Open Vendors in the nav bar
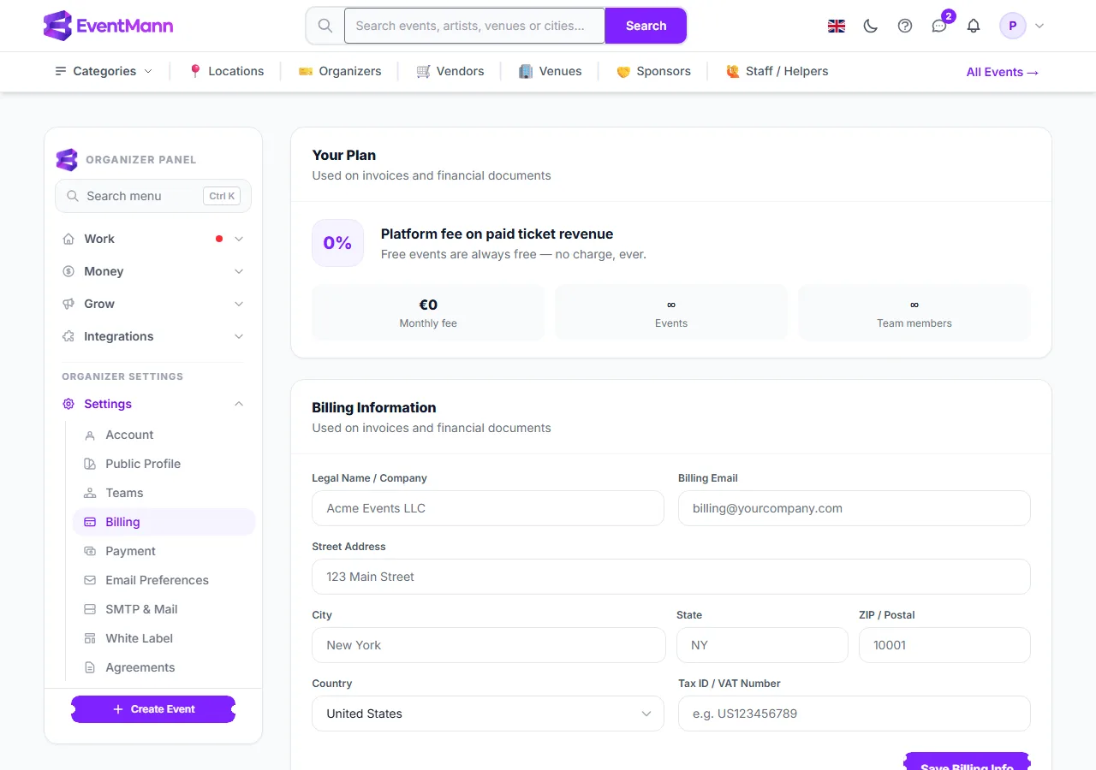This screenshot has width=1096, height=770. coord(450,71)
